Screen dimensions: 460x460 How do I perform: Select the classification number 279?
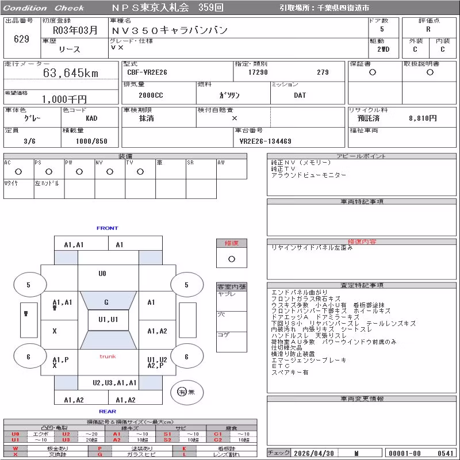323,72
